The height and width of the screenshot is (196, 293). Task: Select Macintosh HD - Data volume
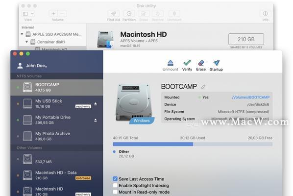57,175
